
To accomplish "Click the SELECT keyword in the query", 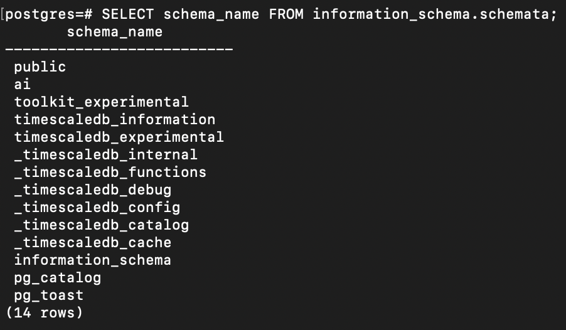I will click(128, 14).
